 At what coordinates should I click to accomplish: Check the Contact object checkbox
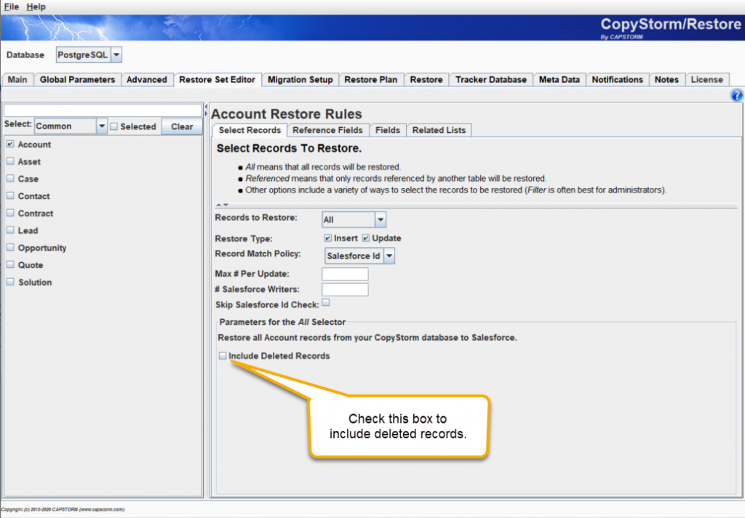[10, 195]
